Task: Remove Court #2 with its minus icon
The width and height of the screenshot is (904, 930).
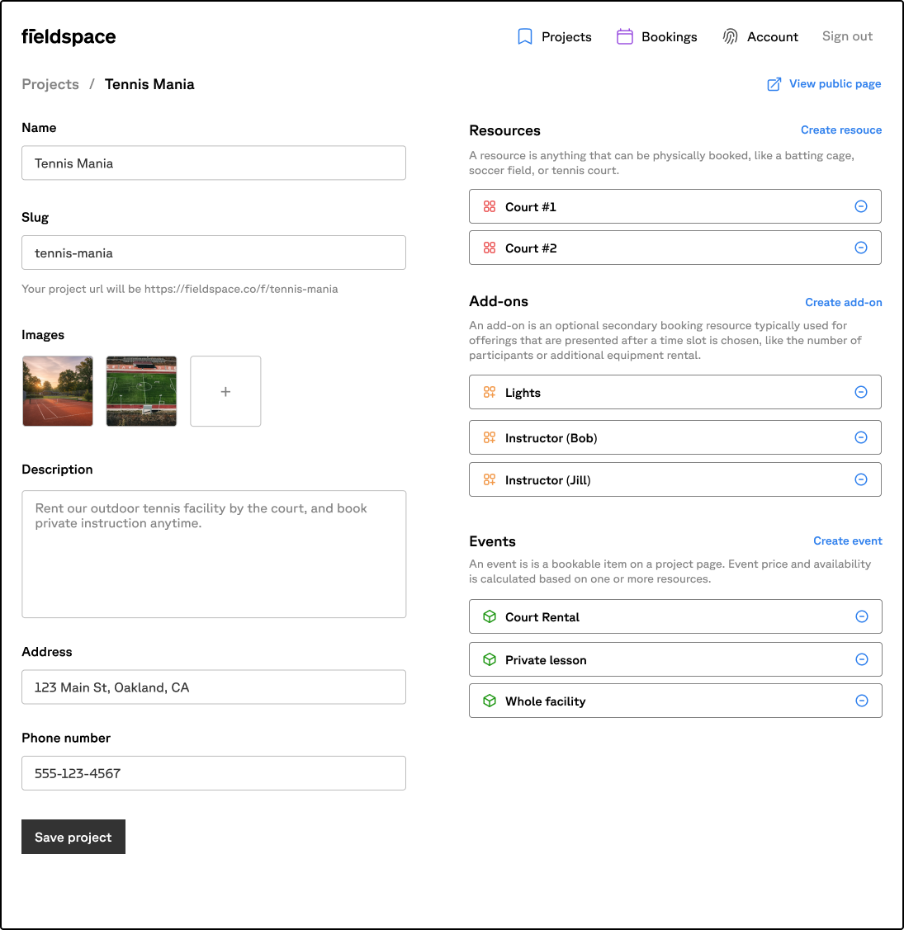Action: coord(861,248)
